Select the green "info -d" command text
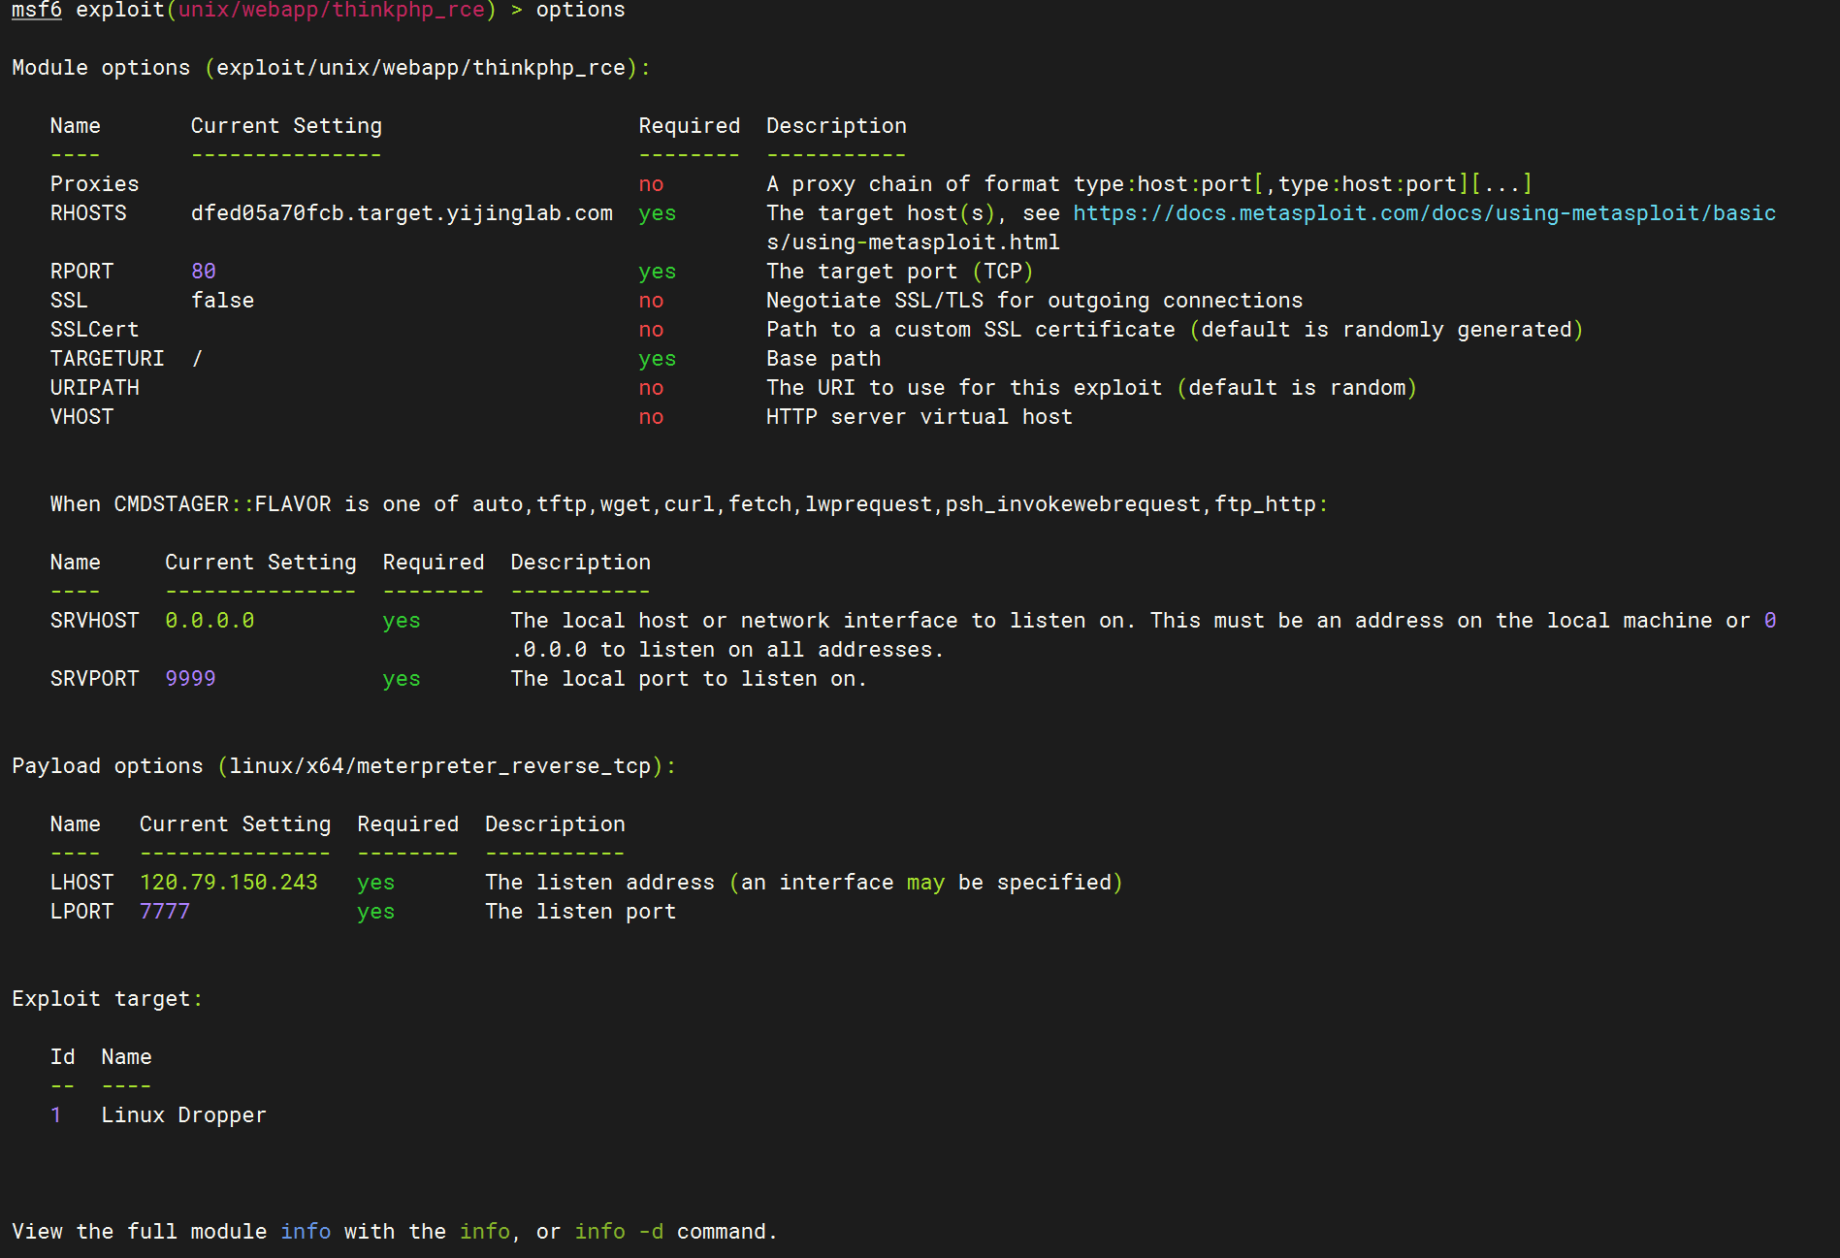The image size is (1840, 1258). (620, 1232)
